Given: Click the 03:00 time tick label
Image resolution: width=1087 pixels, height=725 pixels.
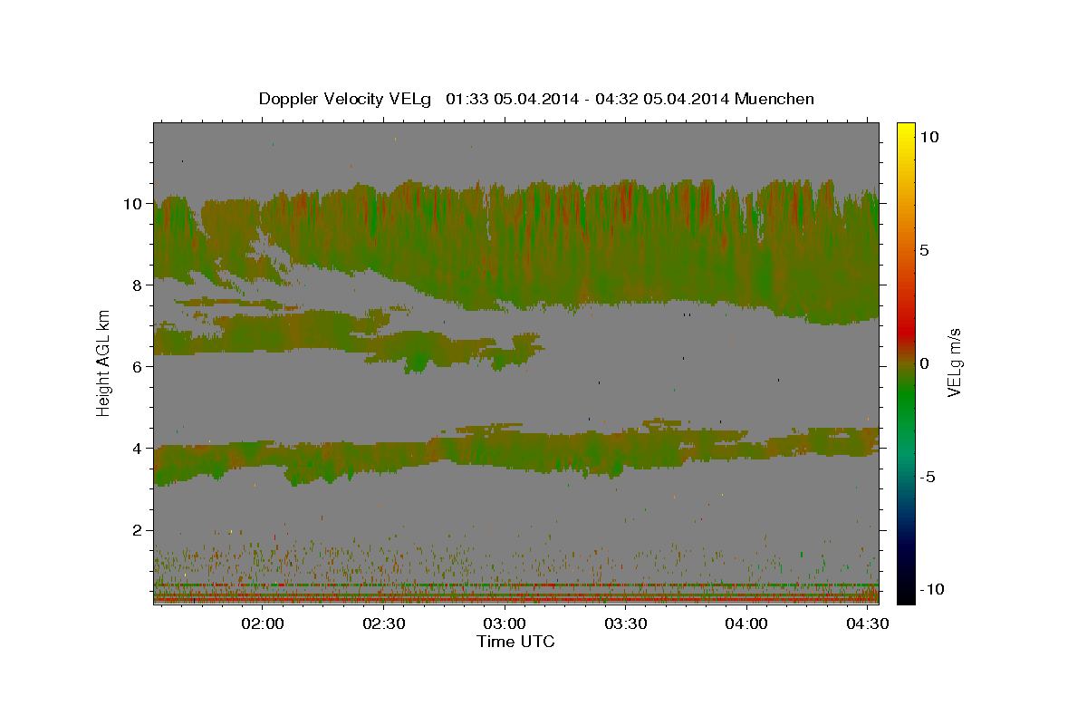Looking at the screenshot, I should pyautogui.click(x=505, y=624).
